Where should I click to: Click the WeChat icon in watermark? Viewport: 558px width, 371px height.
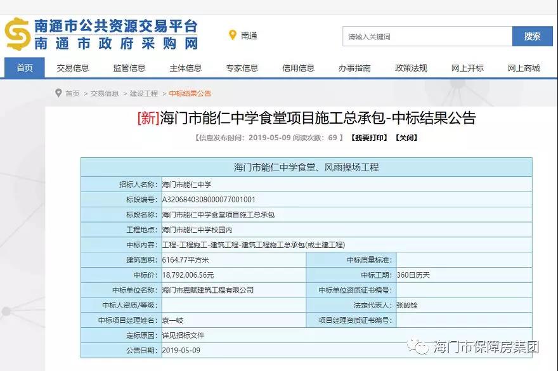click(x=418, y=347)
